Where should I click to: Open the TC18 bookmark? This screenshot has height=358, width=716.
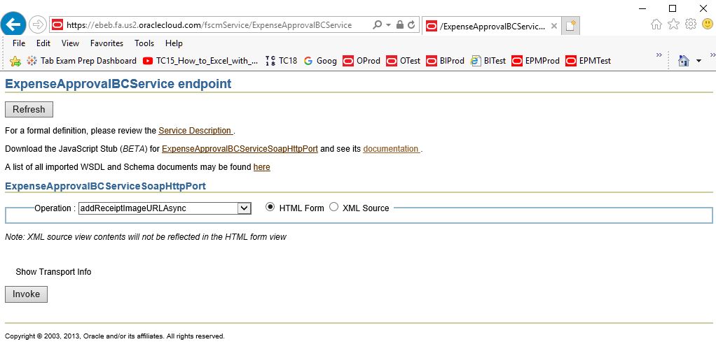click(282, 61)
